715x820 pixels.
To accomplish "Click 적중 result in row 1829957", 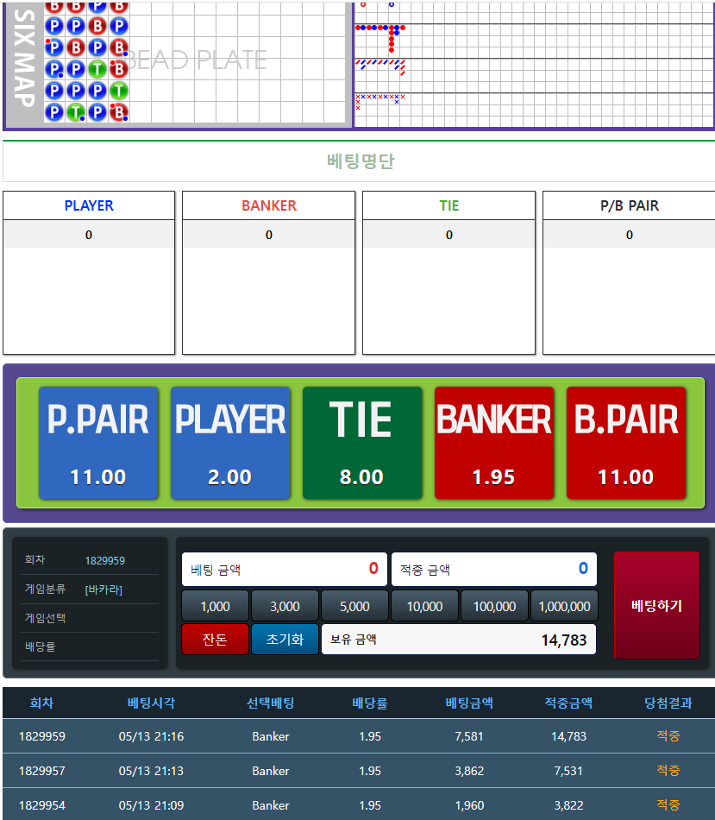I will (668, 770).
